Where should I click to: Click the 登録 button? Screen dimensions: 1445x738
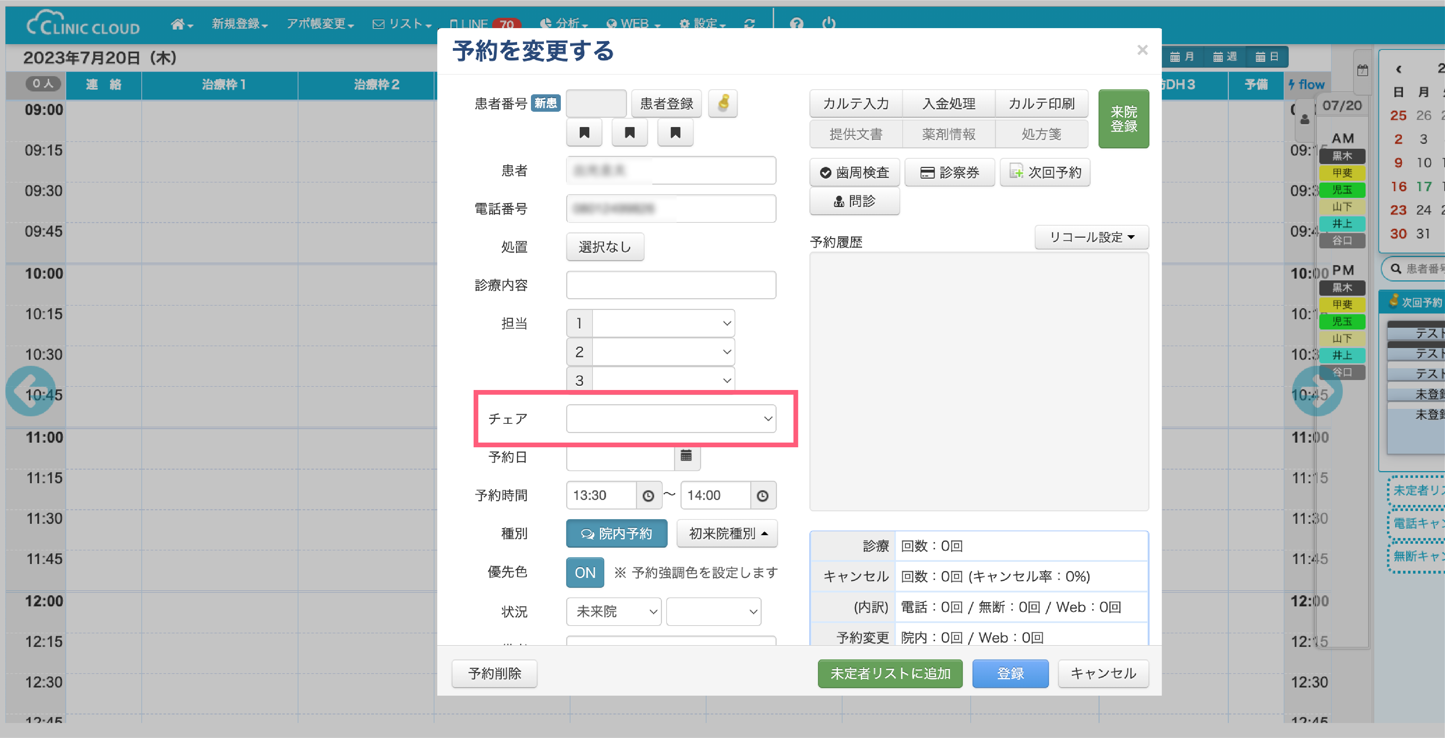pos(1010,673)
